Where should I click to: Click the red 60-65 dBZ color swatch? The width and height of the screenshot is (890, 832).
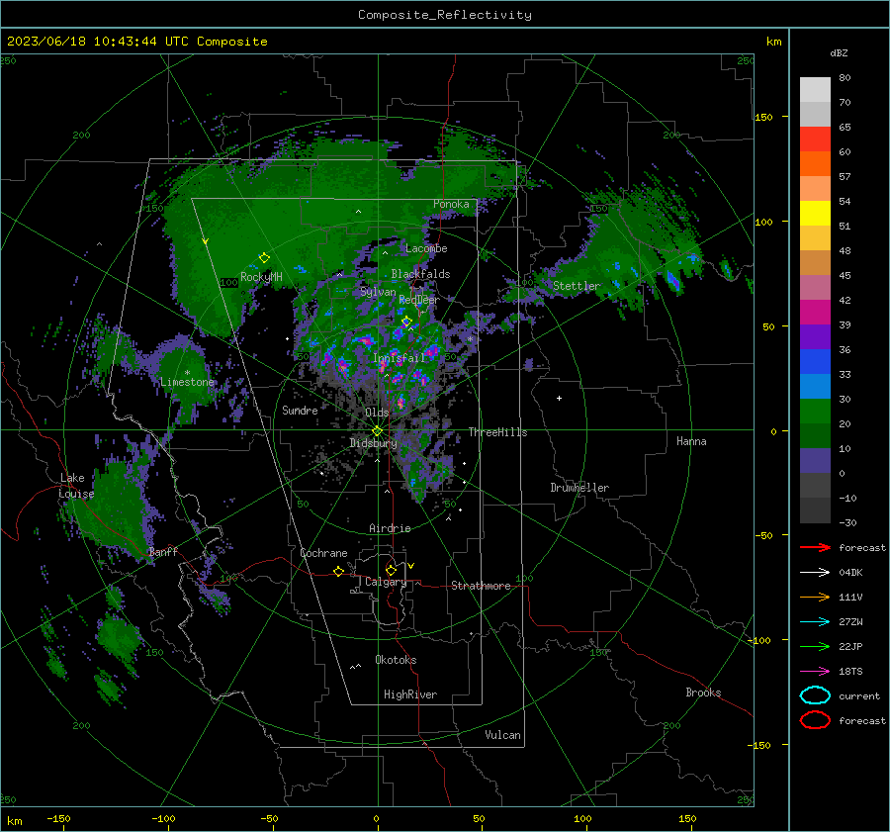(x=815, y=139)
